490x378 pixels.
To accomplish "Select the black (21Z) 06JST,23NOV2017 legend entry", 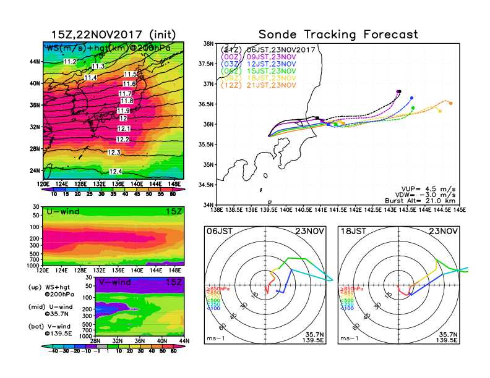I will click(x=268, y=49).
